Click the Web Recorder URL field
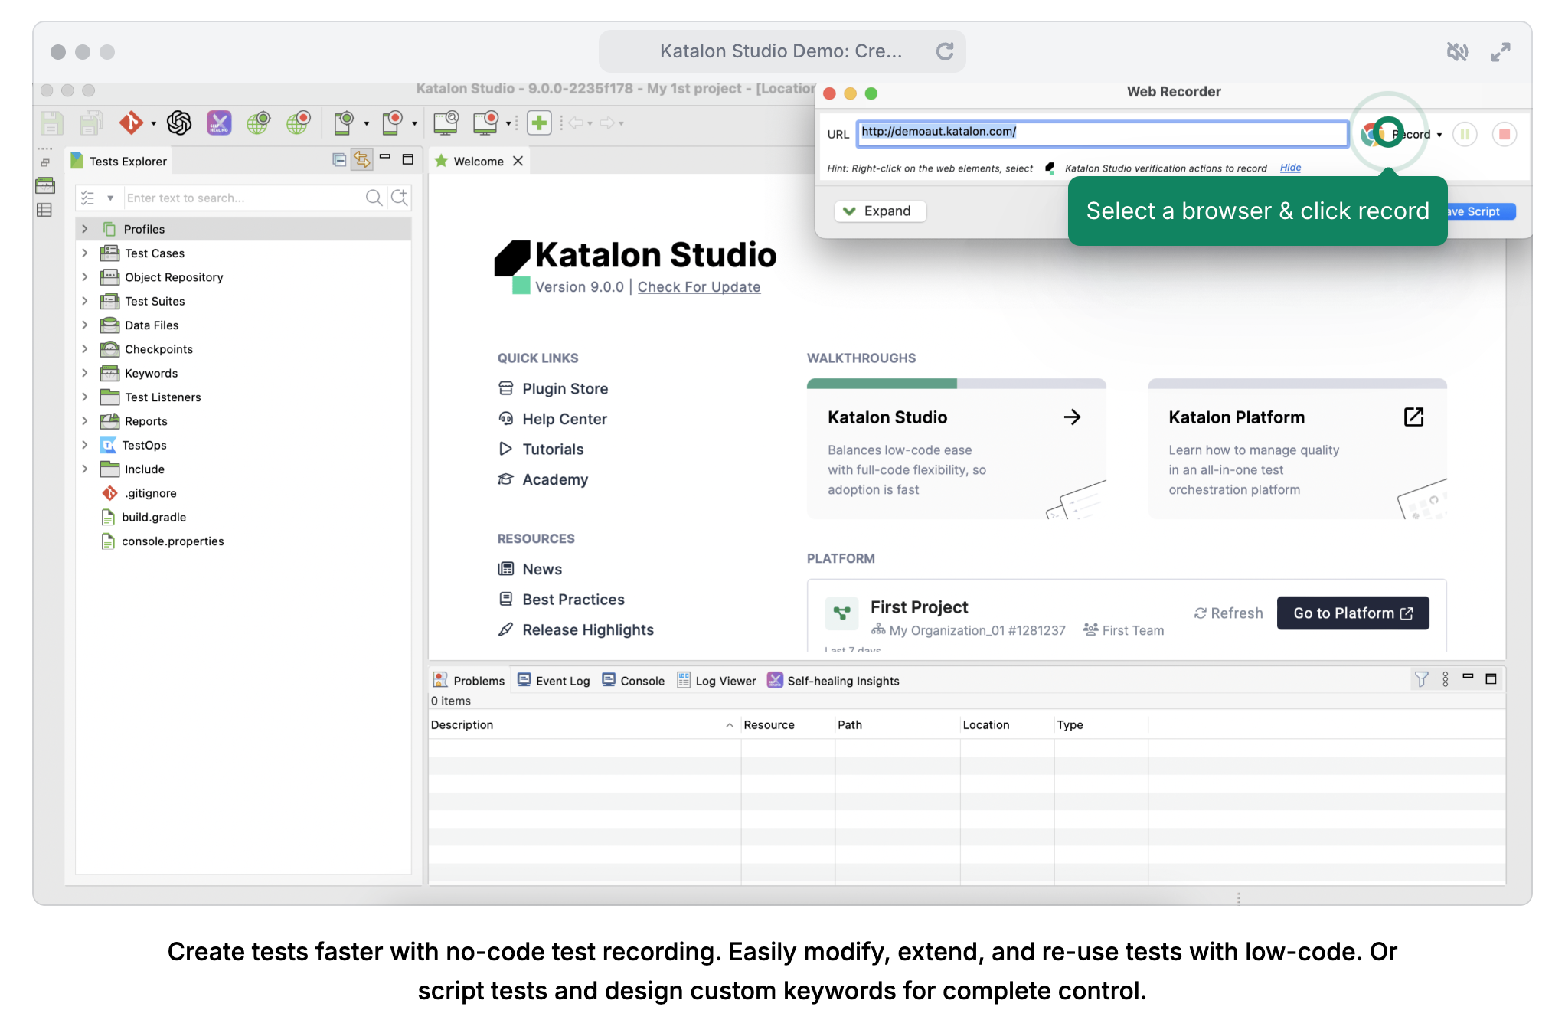The height and width of the screenshot is (1020, 1565). point(1101,132)
